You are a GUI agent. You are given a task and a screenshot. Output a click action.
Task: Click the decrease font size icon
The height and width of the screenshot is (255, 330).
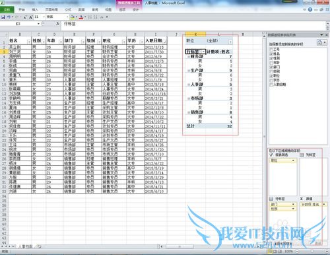point(25,17)
